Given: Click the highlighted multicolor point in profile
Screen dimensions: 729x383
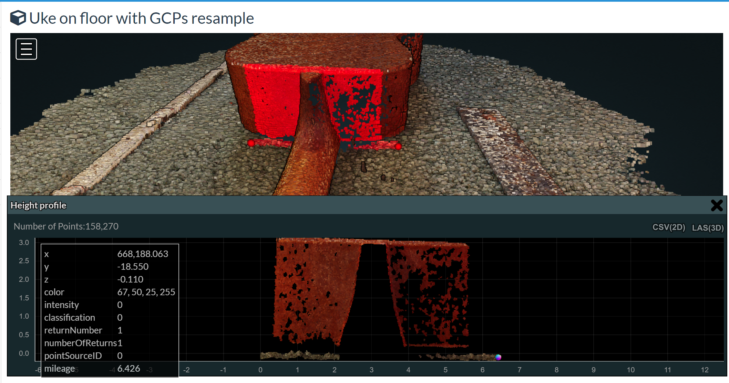Looking at the screenshot, I should [498, 357].
